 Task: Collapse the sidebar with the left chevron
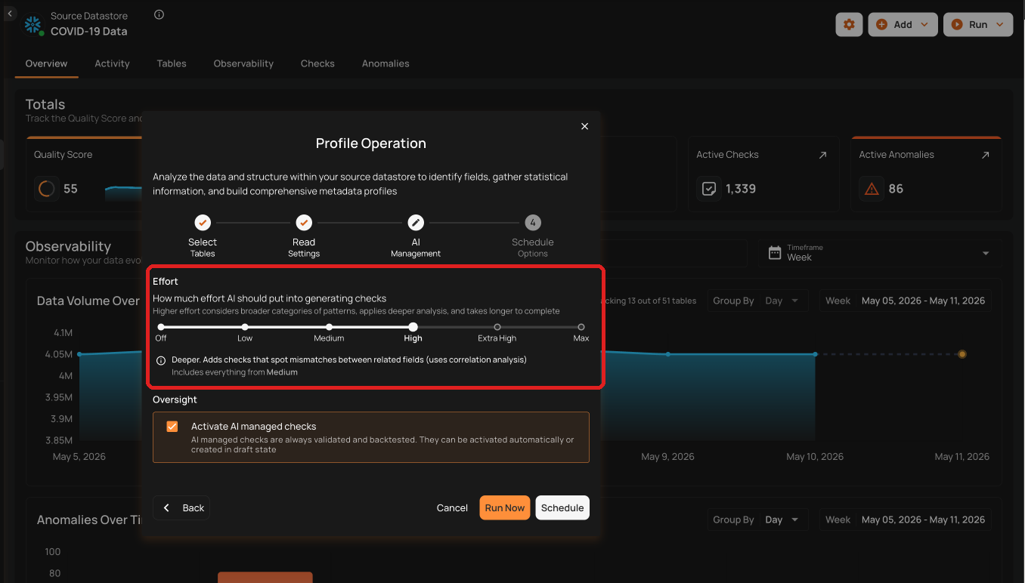[10, 14]
